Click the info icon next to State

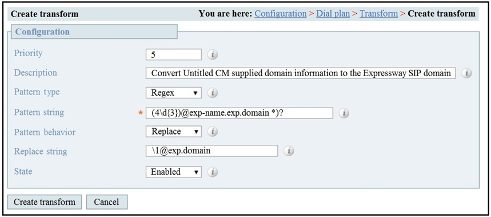pyautogui.click(x=213, y=172)
